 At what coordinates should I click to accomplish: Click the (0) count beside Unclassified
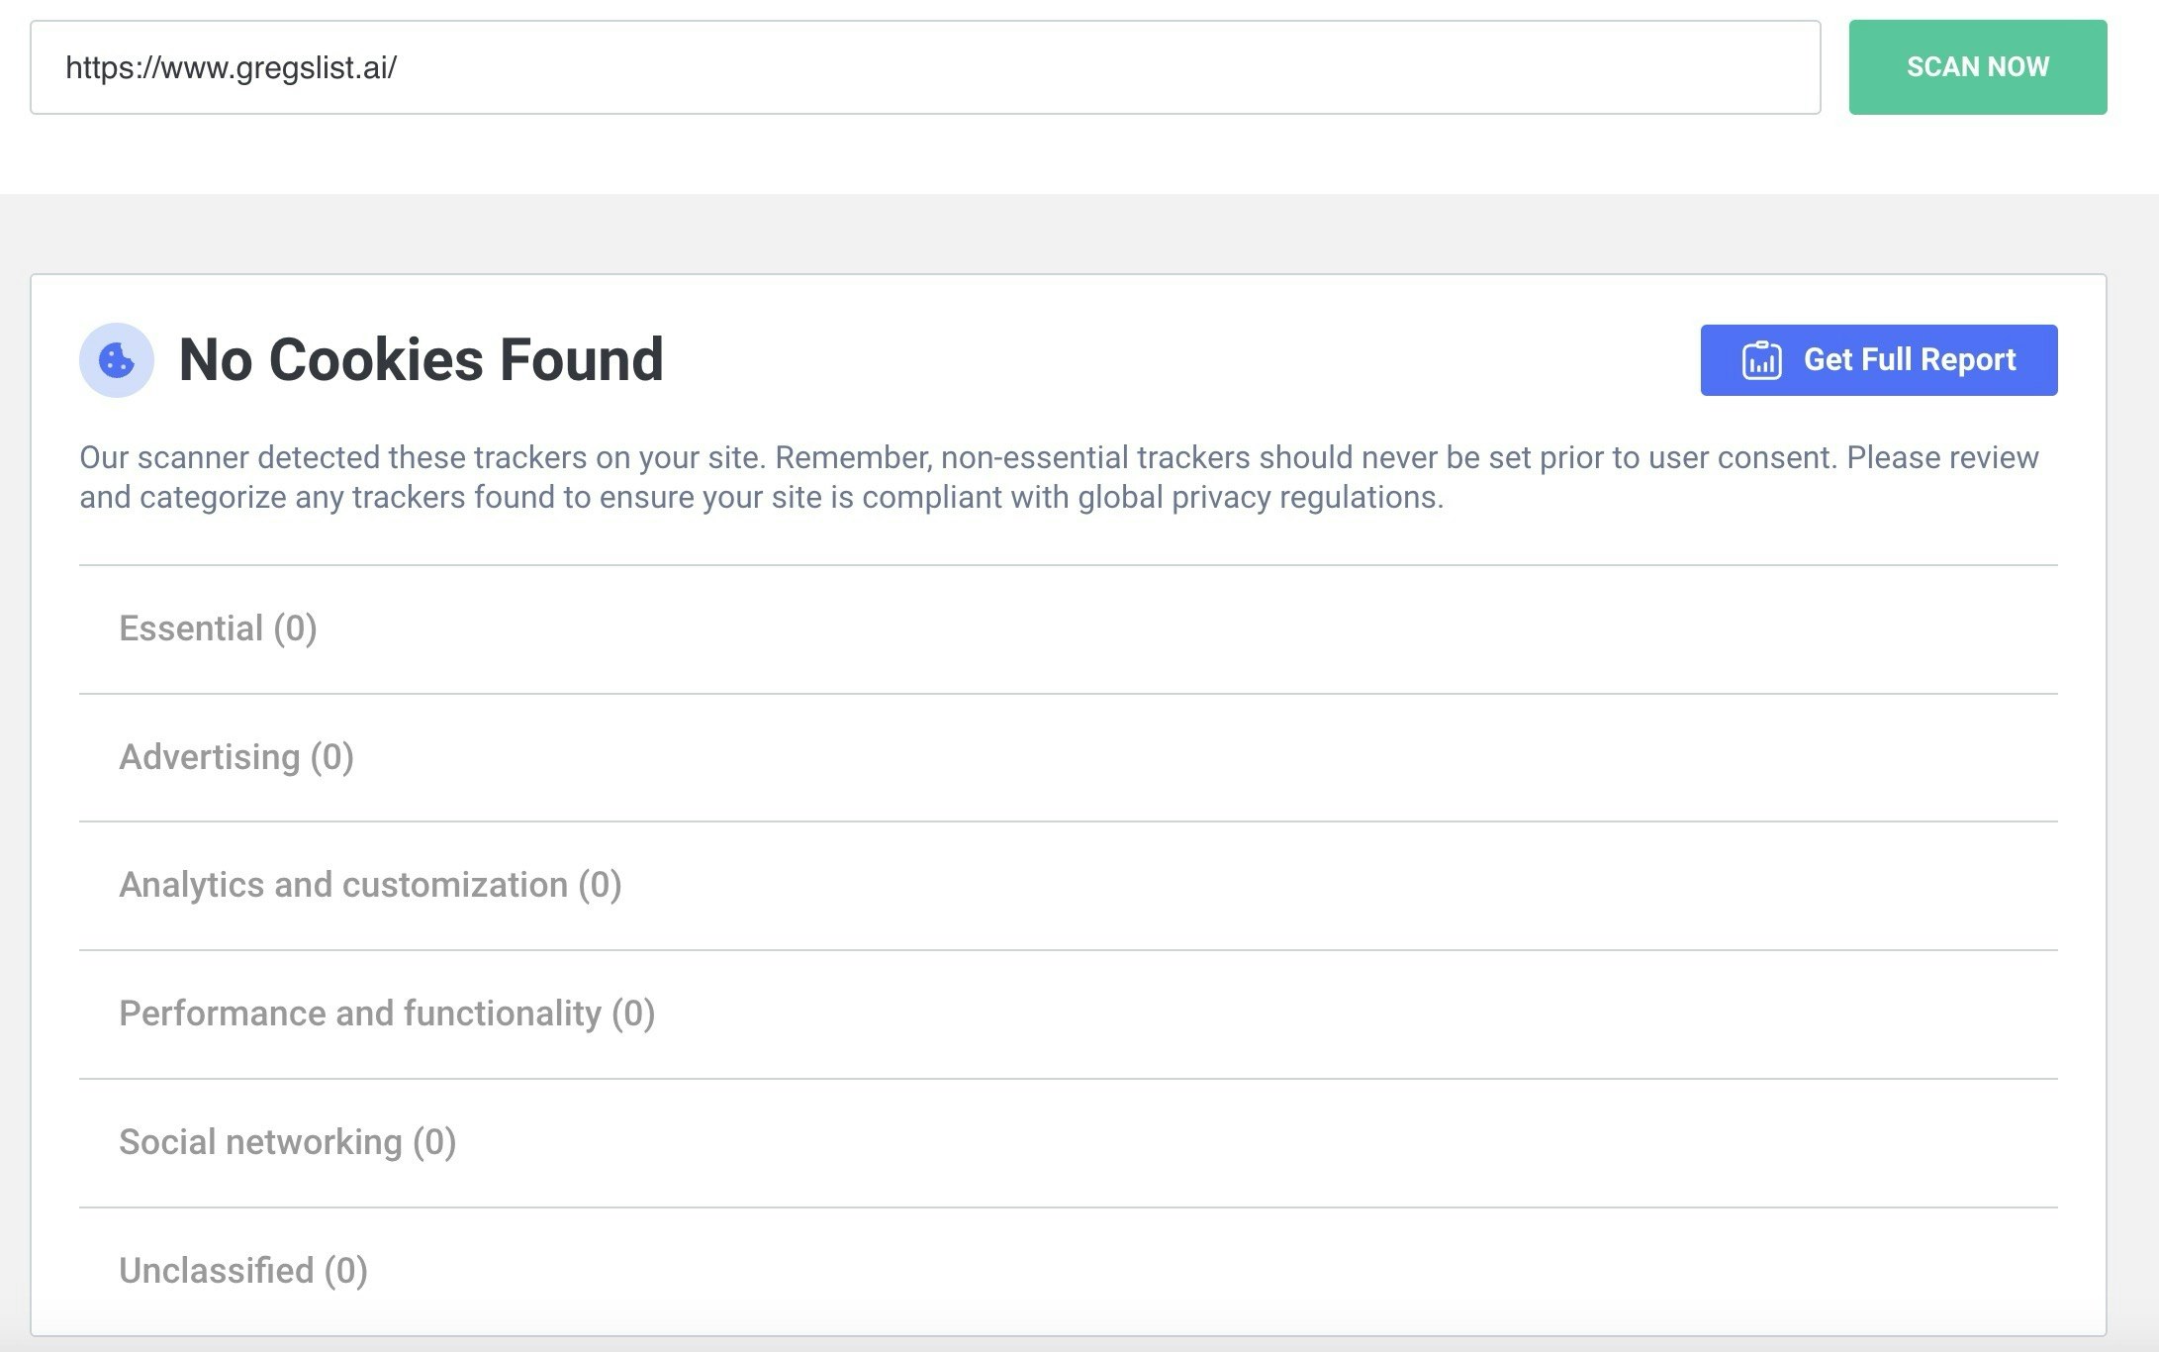tap(345, 1271)
